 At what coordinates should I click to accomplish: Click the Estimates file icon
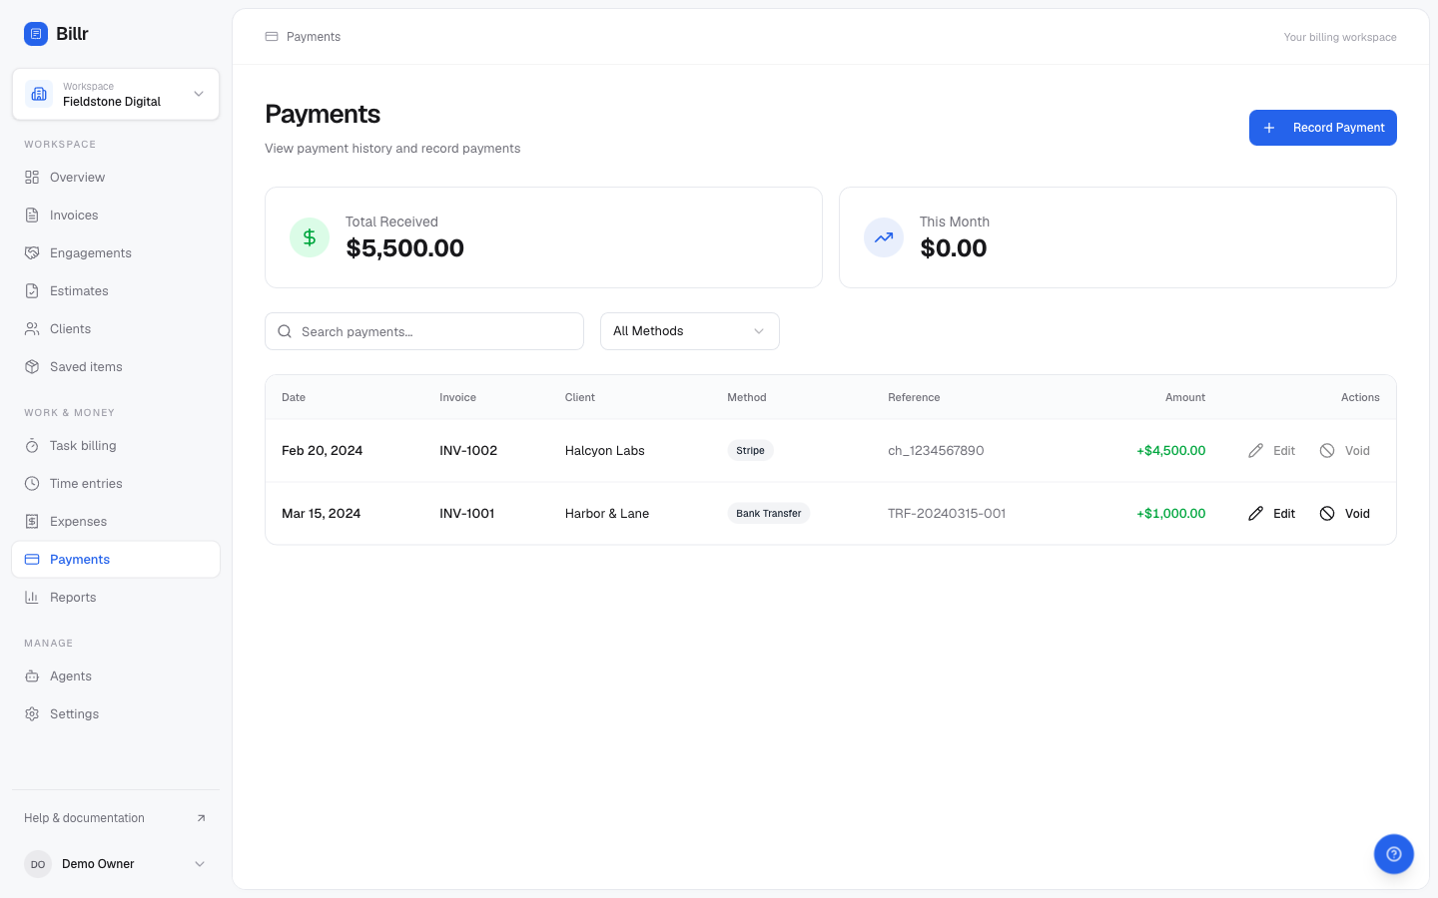pyautogui.click(x=32, y=291)
